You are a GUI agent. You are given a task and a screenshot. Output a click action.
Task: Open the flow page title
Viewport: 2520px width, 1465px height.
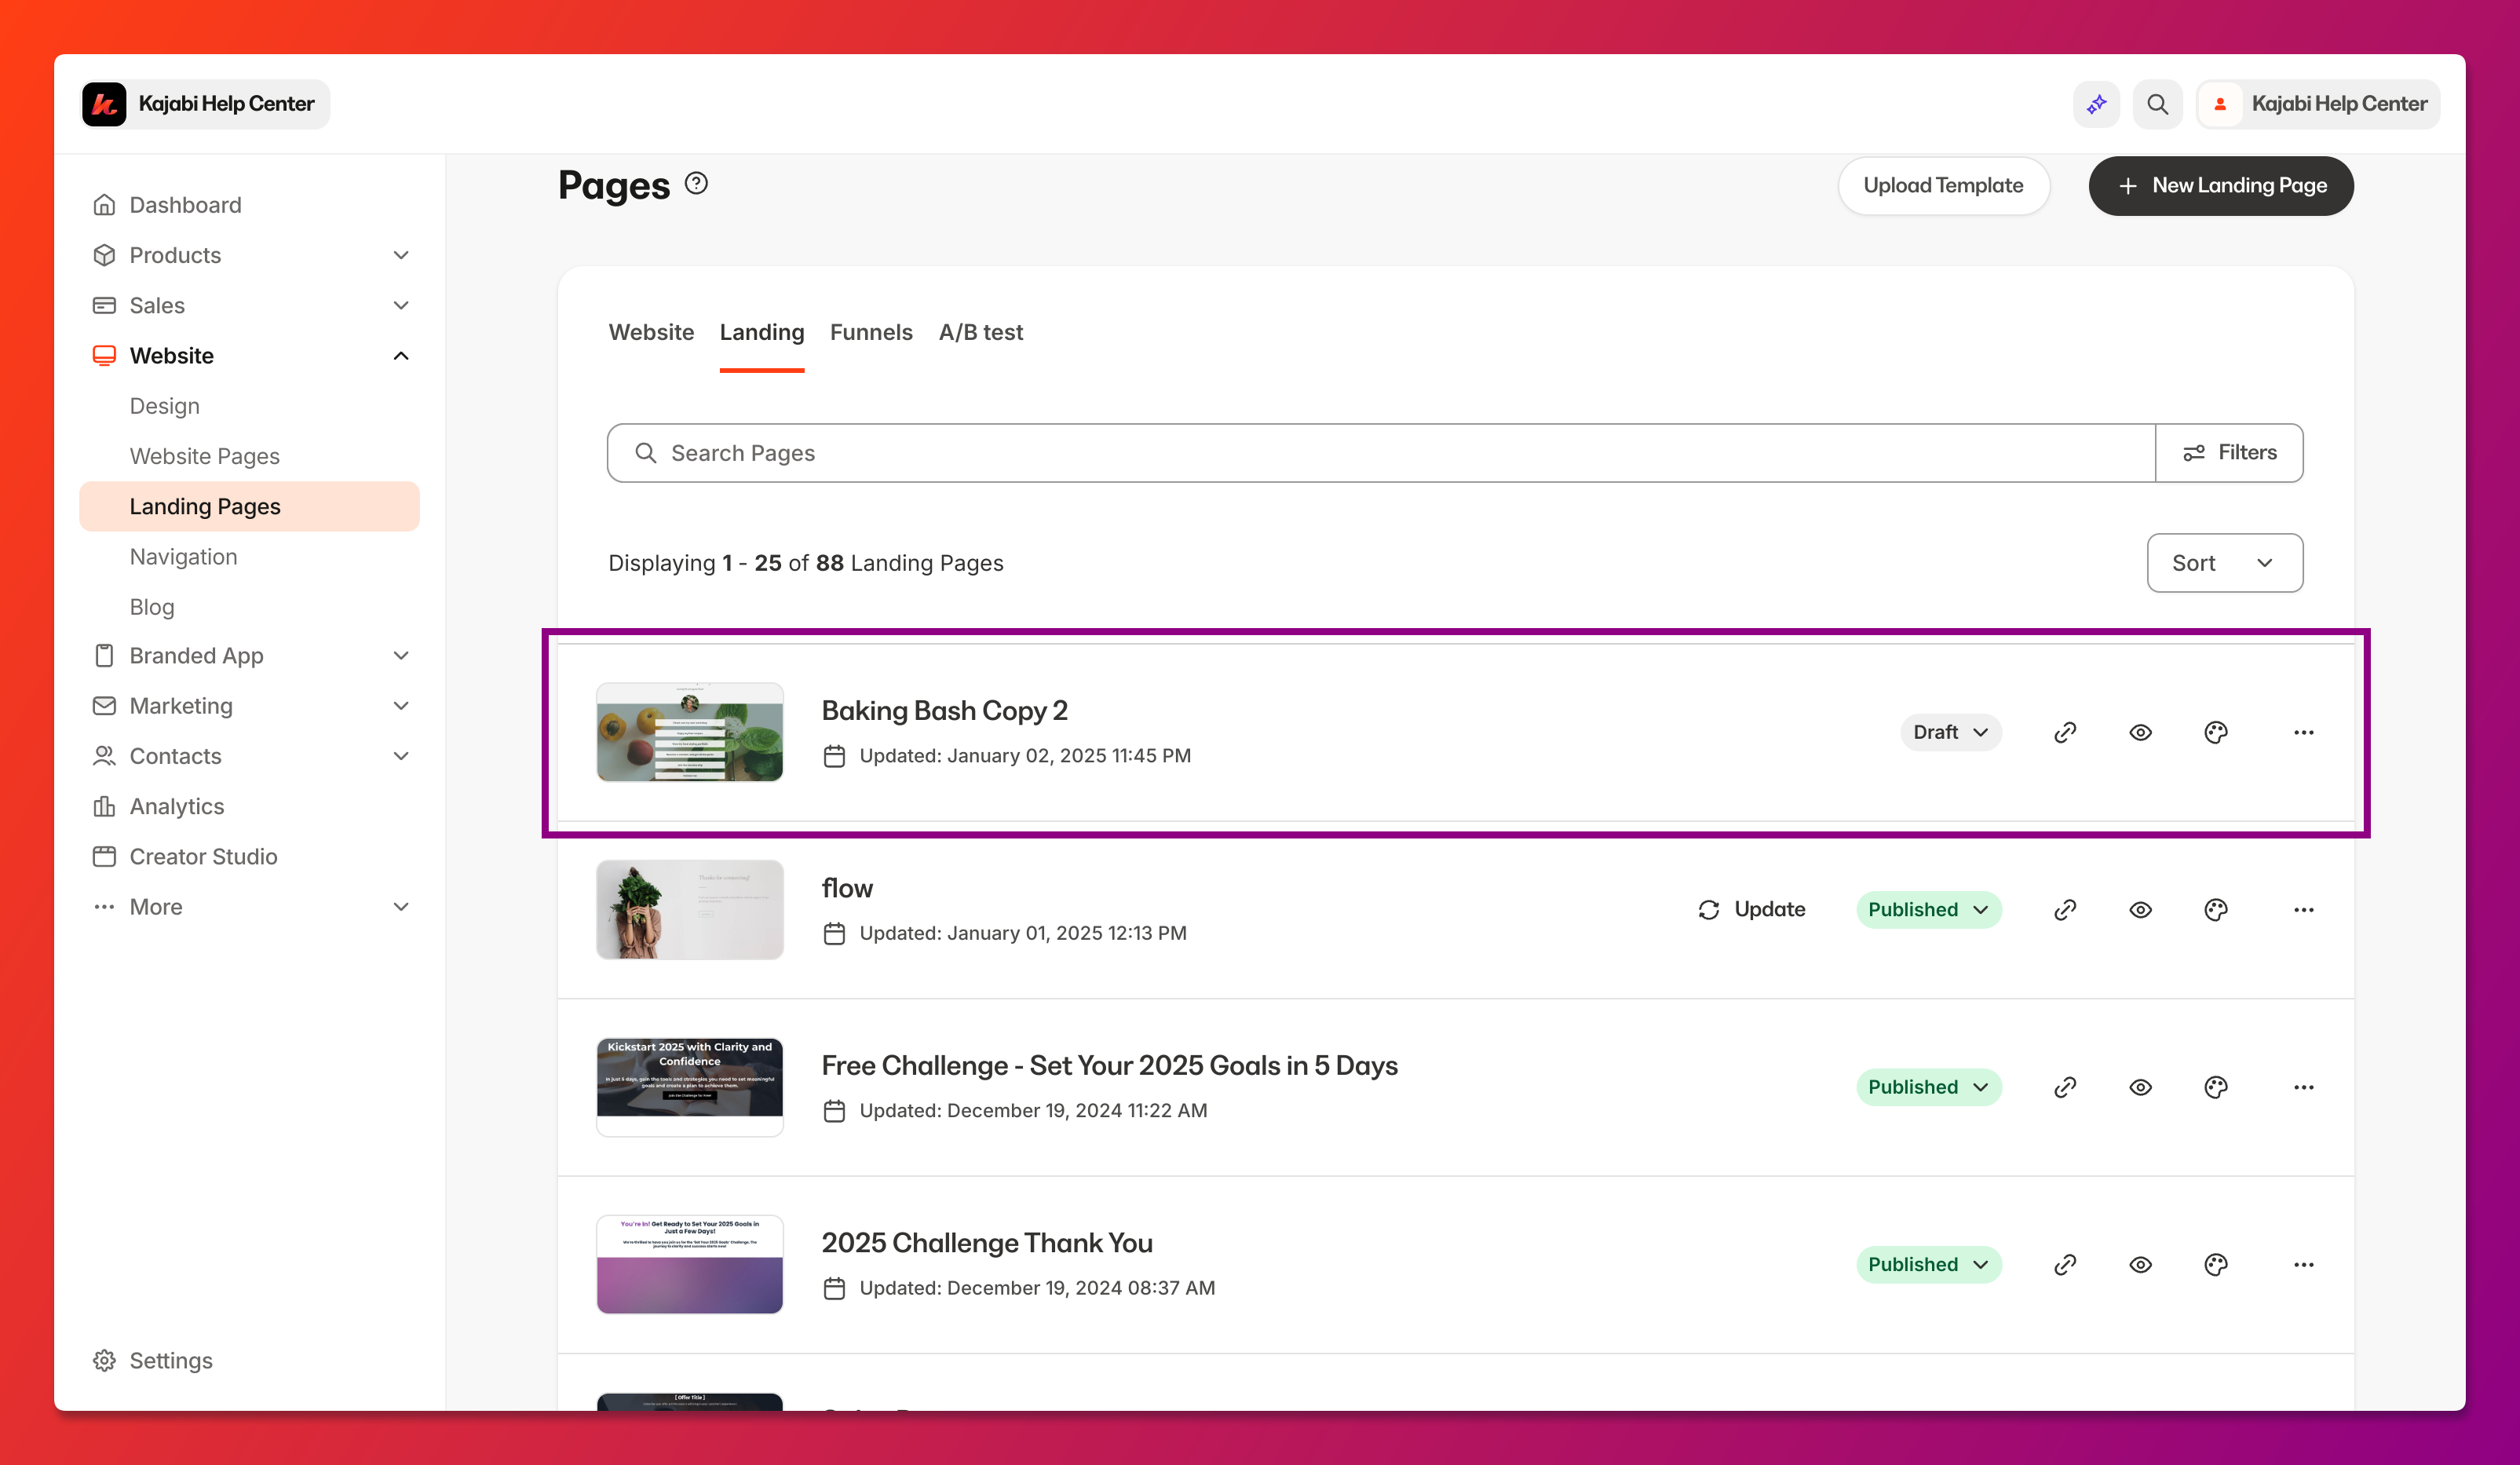click(847, 888)
